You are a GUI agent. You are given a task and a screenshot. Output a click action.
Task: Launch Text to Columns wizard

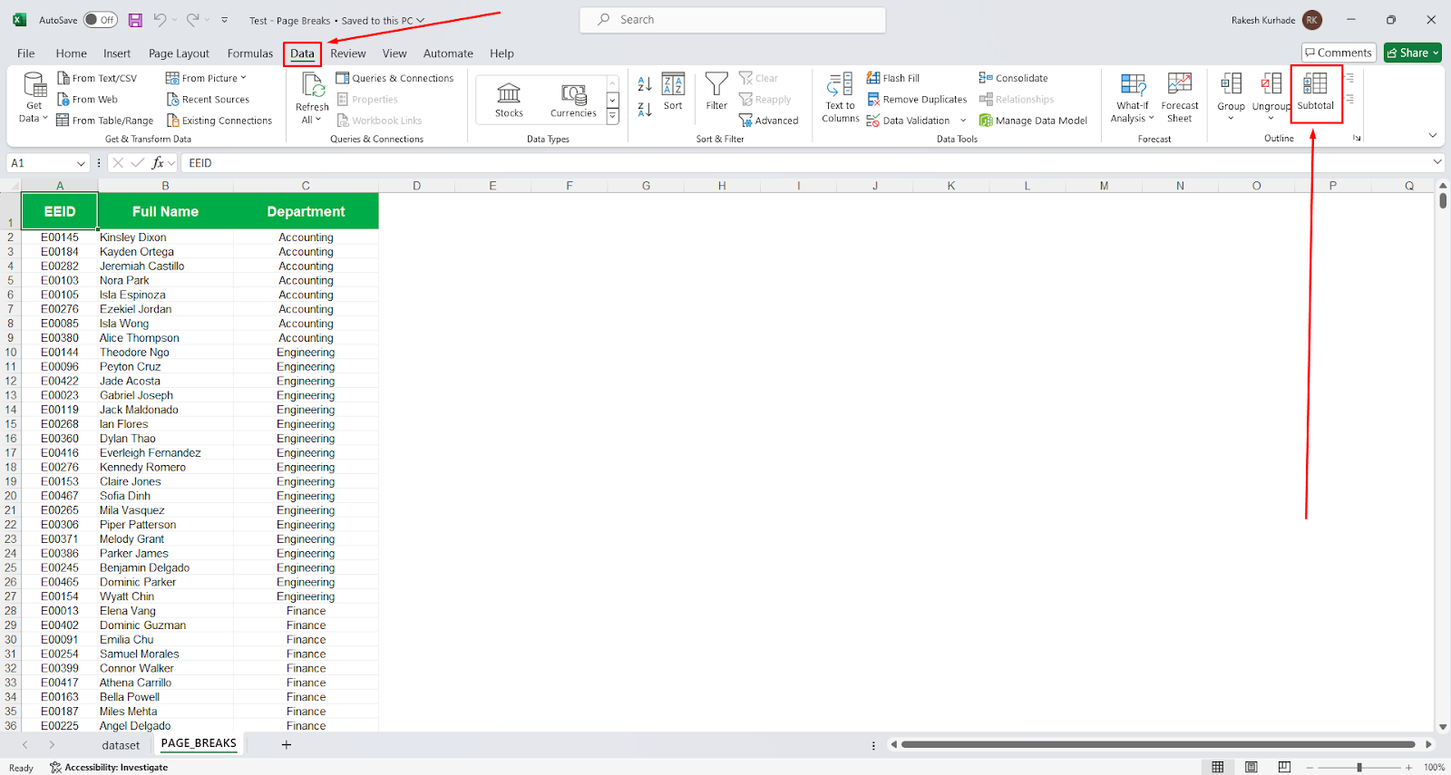click(x=841, y=98)
